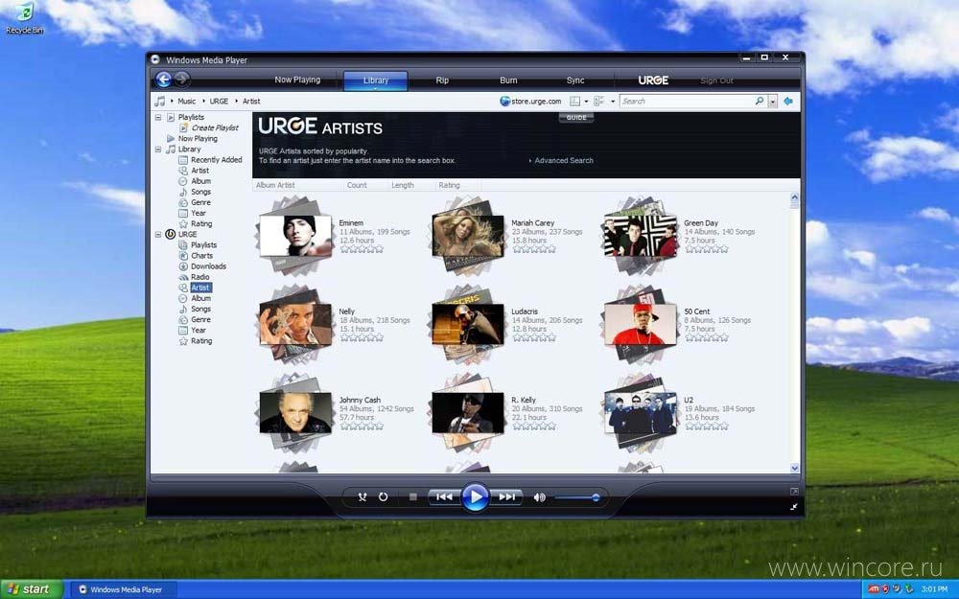Click Windows Media Player taskbar button
This screenshot has height=599, width=959.
[x=126, y=589]
